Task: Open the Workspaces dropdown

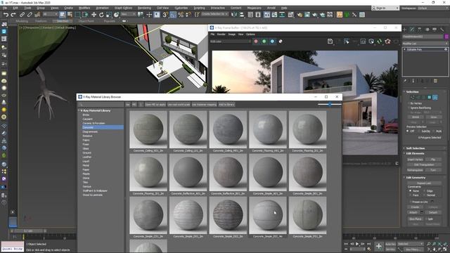Action: pos(433,8)
